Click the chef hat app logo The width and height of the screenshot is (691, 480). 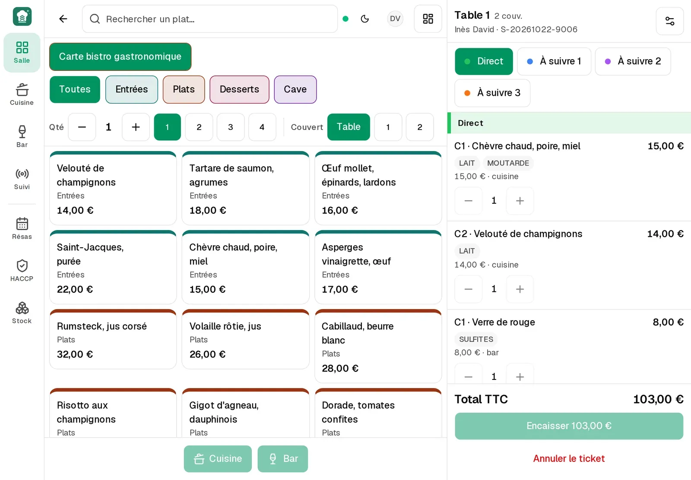tap(22, 16)
